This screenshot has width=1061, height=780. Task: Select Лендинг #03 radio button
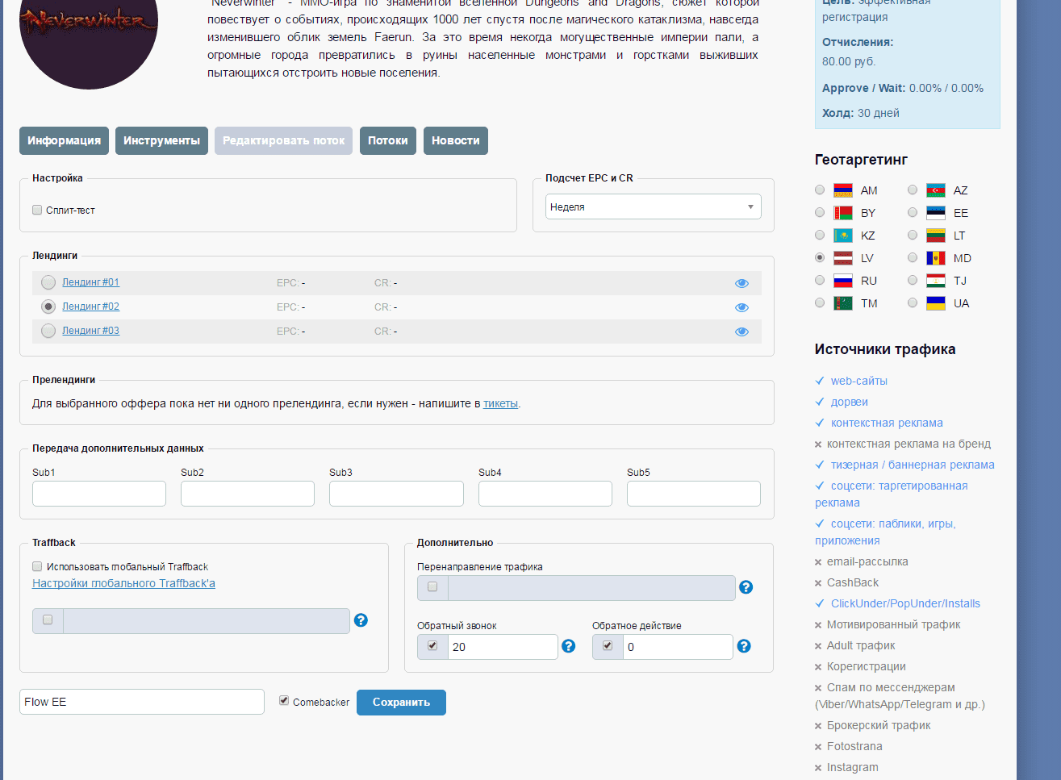coord(48,331)
